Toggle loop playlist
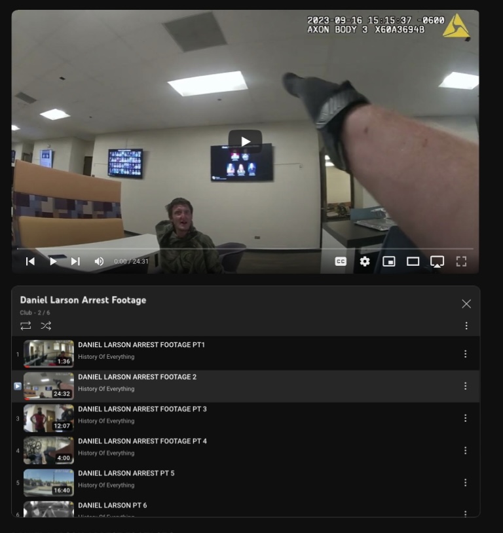 pyautogui.click(x=26, y=325)
